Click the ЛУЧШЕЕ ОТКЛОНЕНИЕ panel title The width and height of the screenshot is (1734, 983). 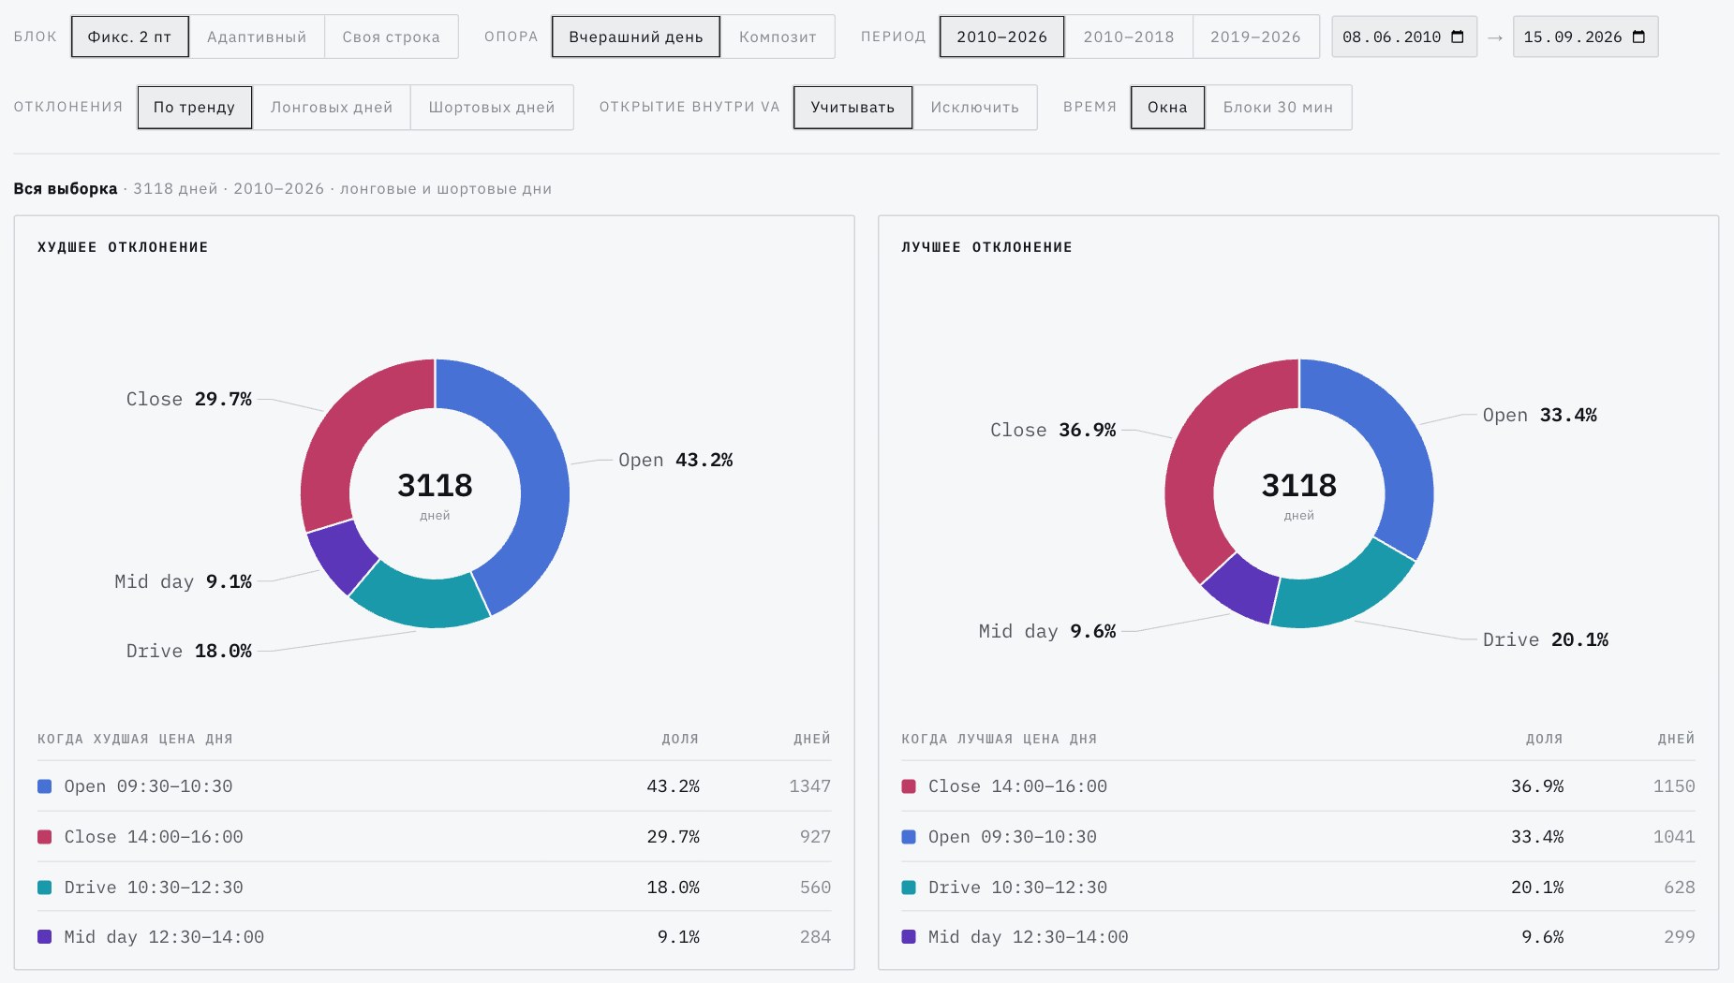click(x=986, y=247)
